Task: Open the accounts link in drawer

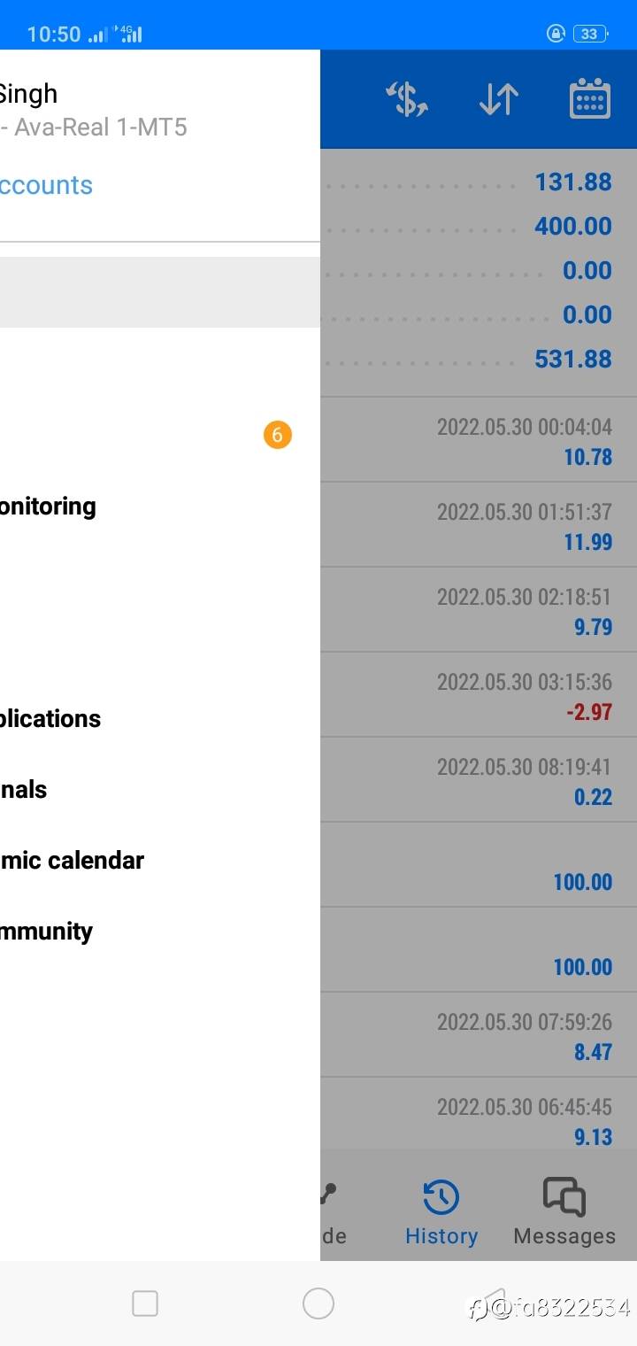Action: [46, 185]
